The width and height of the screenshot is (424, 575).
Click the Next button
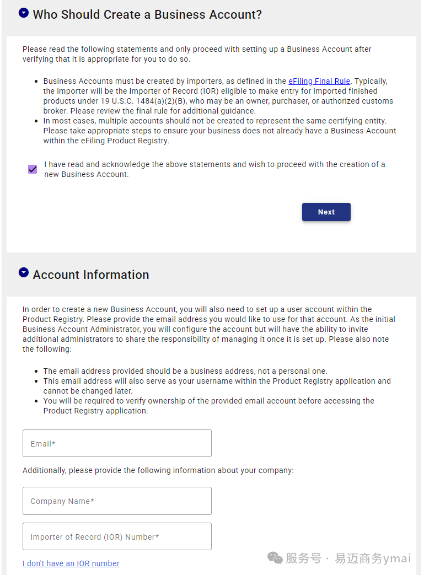coord(326,212)
